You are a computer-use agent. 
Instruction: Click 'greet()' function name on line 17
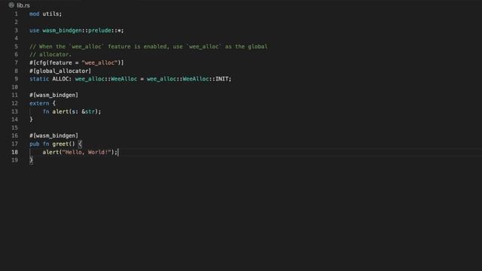63,144
